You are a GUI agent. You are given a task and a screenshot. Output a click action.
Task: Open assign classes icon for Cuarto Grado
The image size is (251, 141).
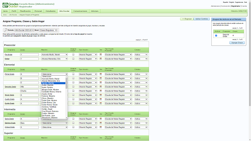(73, 99)
